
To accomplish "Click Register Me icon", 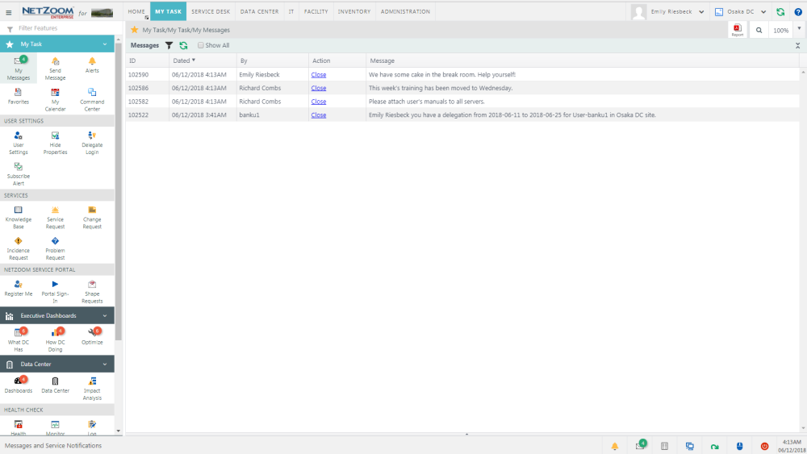I will click(x=19, y=285).
